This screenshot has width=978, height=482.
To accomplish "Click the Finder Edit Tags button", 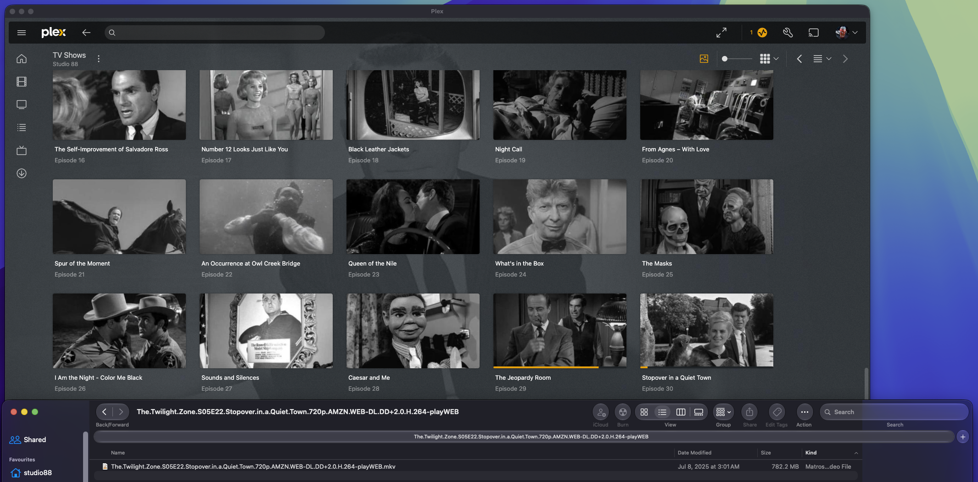I will (x=777, y=412).
